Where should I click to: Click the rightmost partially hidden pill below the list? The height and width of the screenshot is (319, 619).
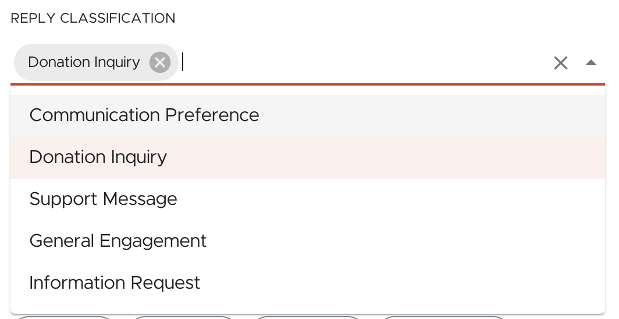click(x=443, y=317)
